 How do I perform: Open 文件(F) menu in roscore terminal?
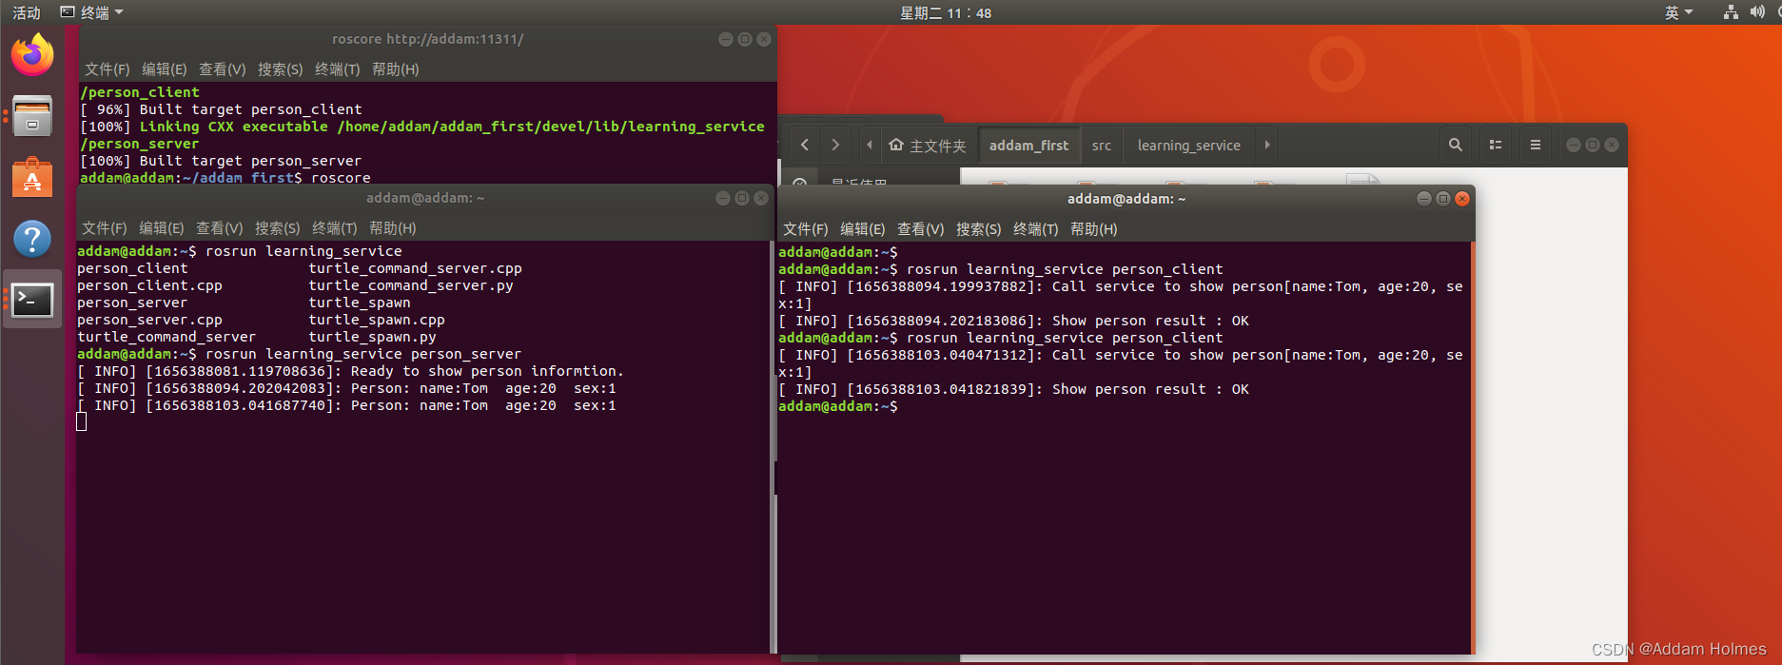coord(107,69)
